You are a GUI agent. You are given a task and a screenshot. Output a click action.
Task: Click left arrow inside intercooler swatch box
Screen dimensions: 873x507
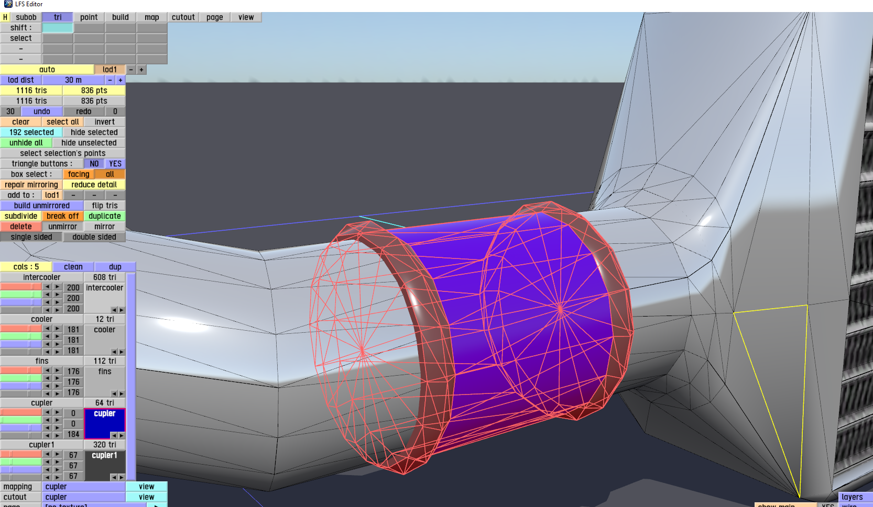tap(114, 310)
